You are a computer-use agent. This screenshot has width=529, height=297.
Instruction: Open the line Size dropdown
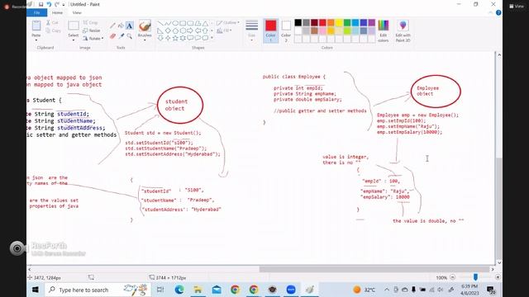[x=251, y=31]
